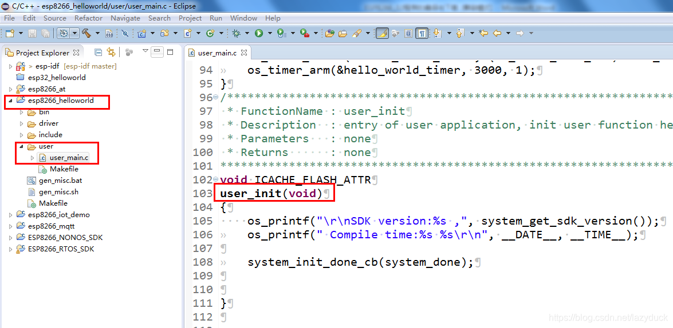673x328 pixels.
Task: Select gen_misc.bat file
Action: click(60, 180)
